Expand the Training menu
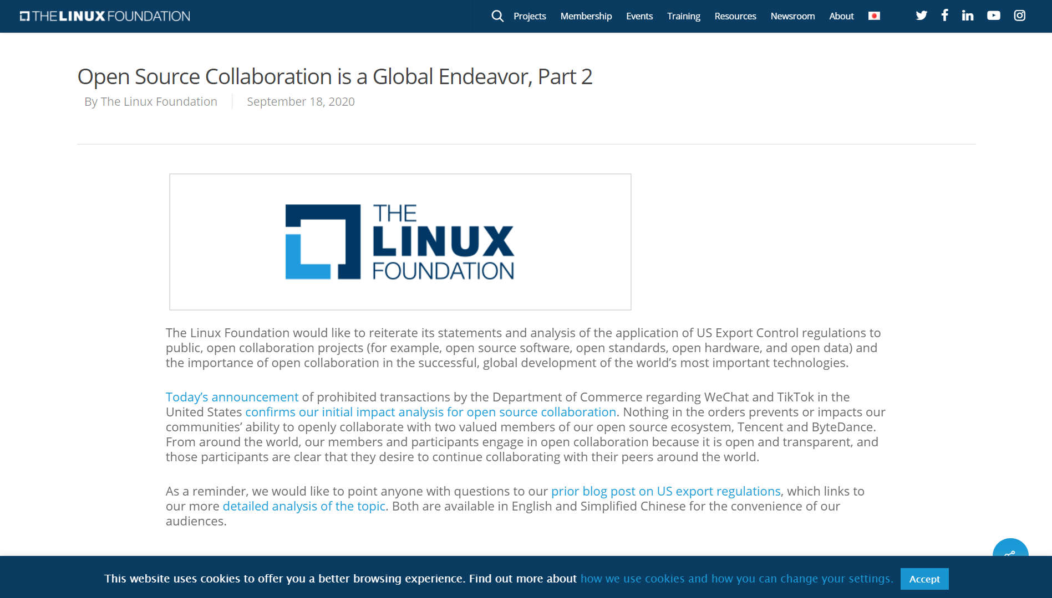The width and height of the screenshot is (1052, 598). pyautogui.click(x=683, y=16)
